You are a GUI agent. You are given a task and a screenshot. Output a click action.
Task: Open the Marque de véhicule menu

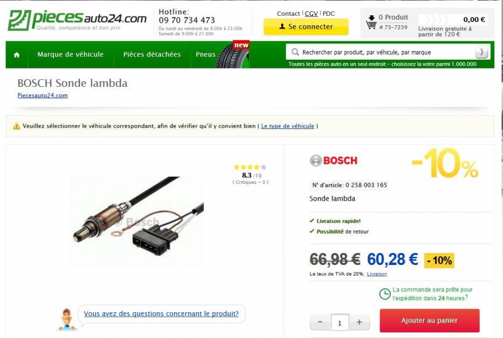(x=70, y=55)
